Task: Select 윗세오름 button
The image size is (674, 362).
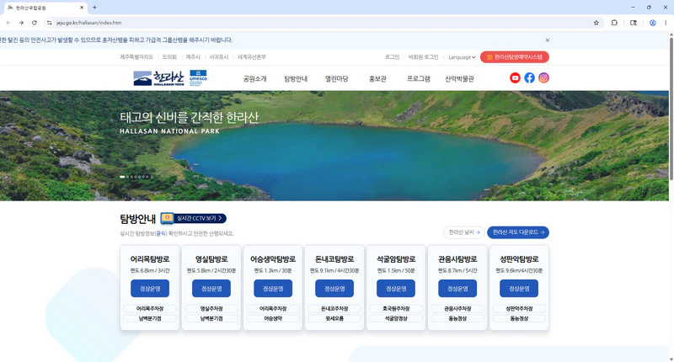Action: (x=334, y=318)
